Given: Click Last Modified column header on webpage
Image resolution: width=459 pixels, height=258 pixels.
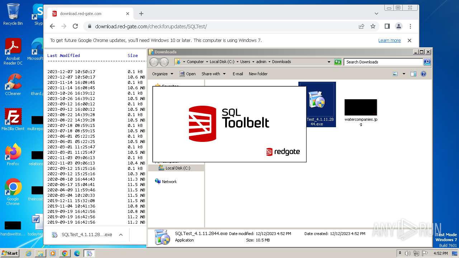Looking at the screenshot, I should pos(63,56).
